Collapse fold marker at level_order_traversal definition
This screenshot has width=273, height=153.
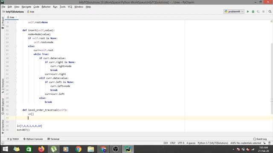coord(16,110)
